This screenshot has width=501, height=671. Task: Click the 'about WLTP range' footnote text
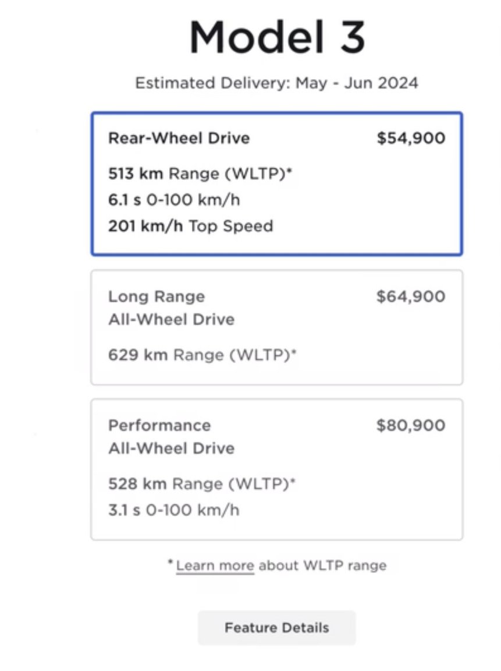click(x=323, y=566)
